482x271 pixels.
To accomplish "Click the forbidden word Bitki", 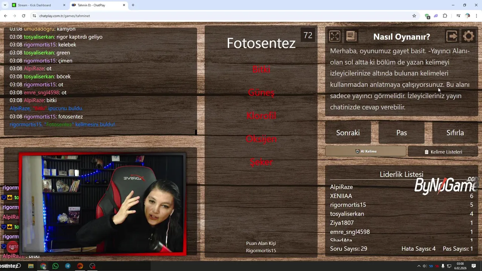I will (x=261, y=69).
